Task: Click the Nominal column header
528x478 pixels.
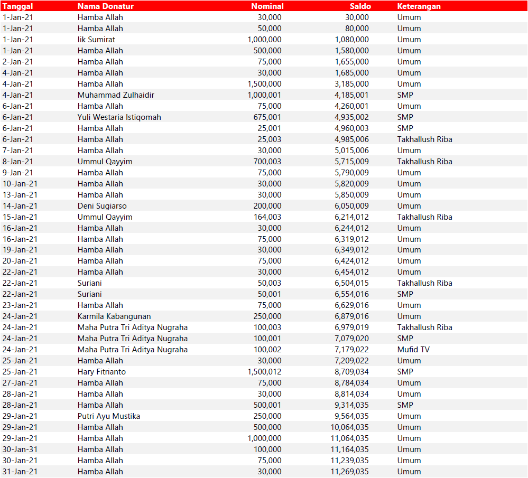Action: pyautogui.click(x=267, y=6)
